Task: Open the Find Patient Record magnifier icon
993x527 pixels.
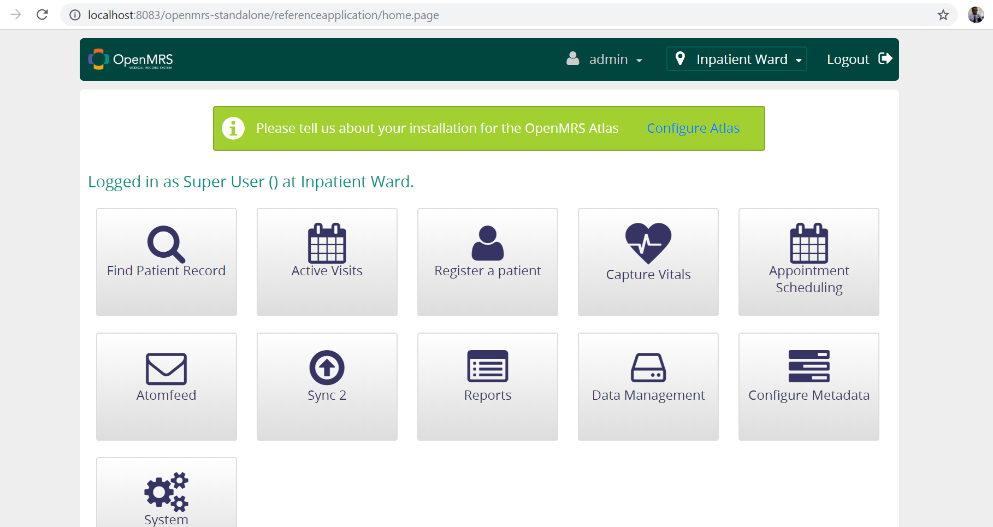Action: click(166, 244)
